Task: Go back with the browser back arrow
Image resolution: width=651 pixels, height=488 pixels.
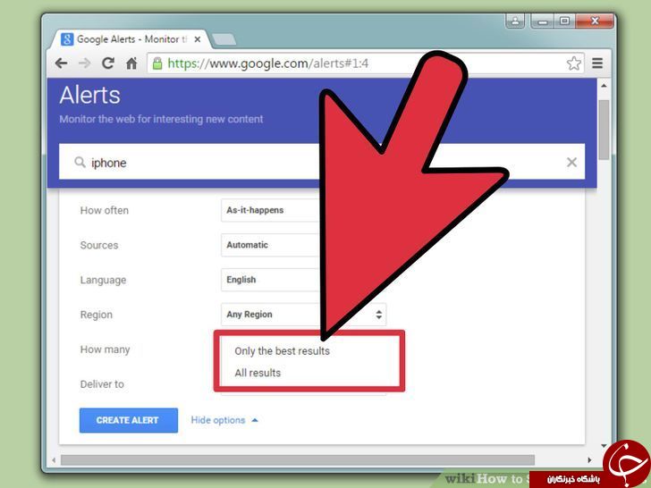Action: pyautogui.click(x=61, y=63)
